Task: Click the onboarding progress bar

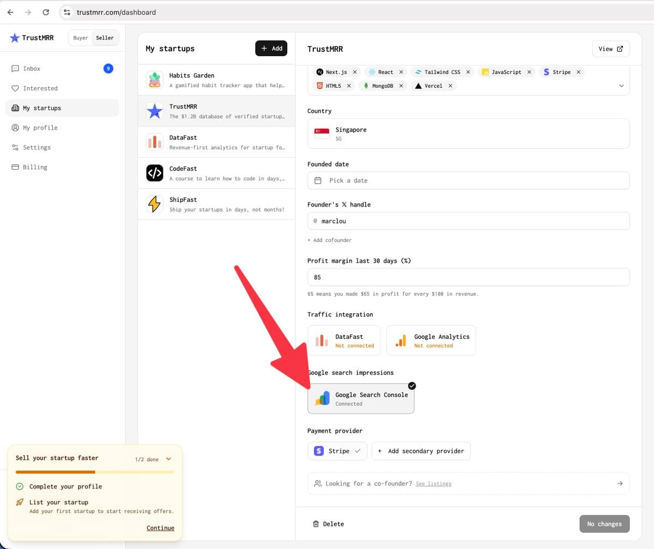Action: coord(95,472)
